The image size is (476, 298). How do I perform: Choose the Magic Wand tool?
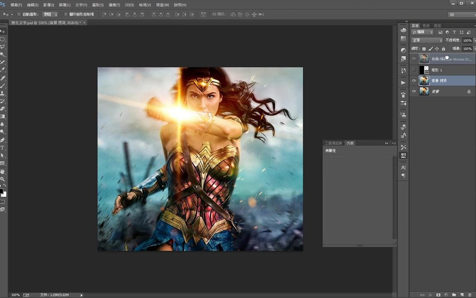click(x=2, y=54)
